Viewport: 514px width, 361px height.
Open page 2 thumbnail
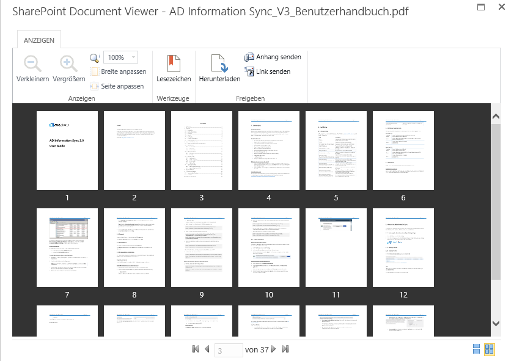(x=134, y=150)
